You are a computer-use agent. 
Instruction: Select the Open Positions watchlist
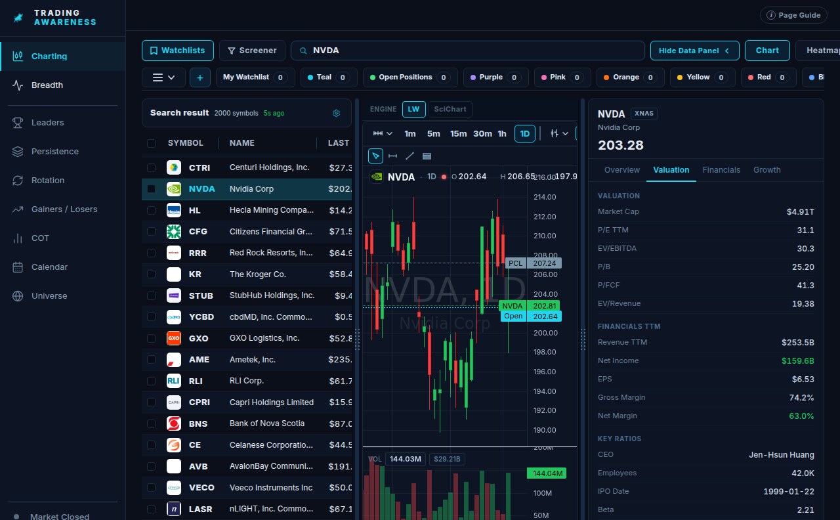coord(410,77)
